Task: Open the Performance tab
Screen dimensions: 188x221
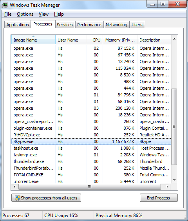Action: (x=89, y=25)
